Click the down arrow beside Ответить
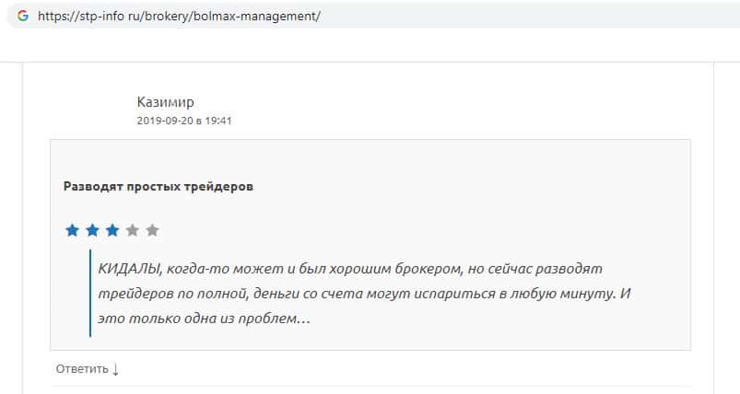This screenshot has height=394, width=740. pyautogui.click(x=116, y=369)
